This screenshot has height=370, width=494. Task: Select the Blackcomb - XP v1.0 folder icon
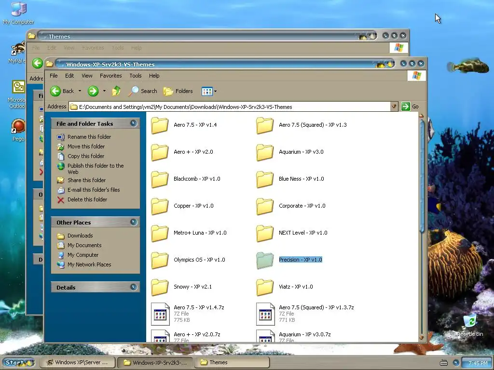pos(160,179)
